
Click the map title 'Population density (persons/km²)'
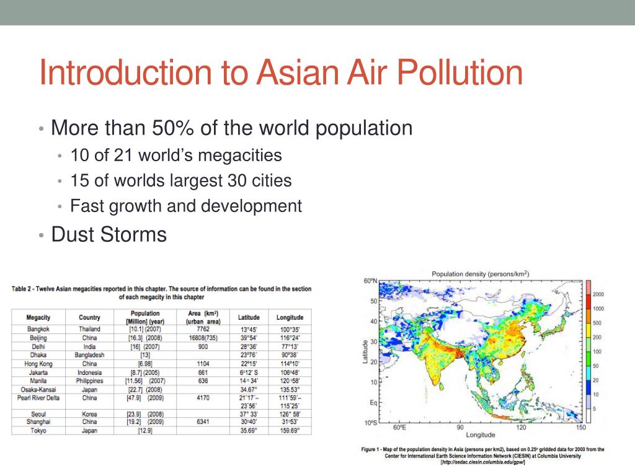(x=481, y=274)
